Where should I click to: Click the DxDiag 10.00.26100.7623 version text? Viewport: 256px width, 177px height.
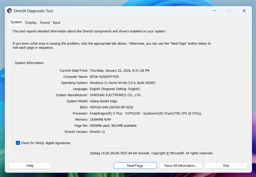pos(120,153)
